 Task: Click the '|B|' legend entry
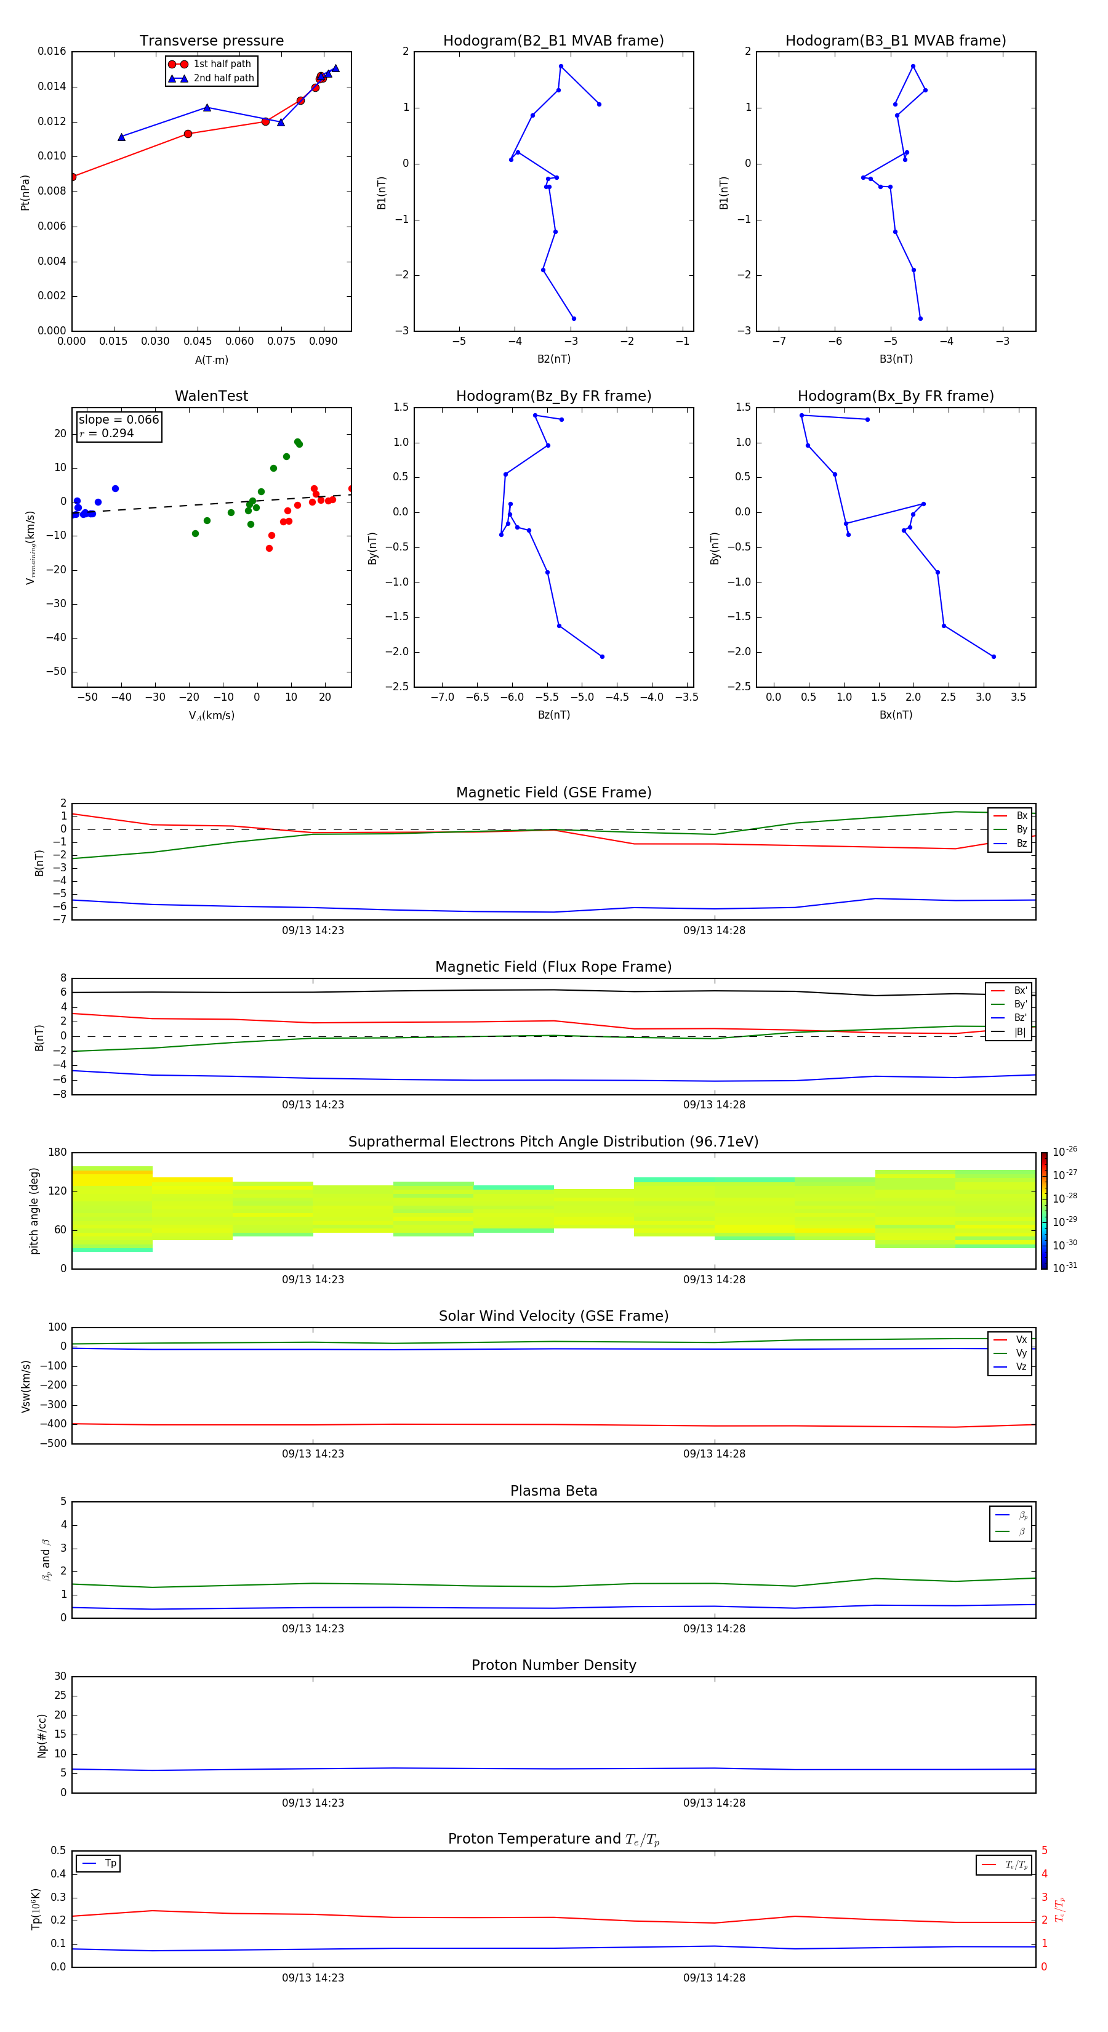click(1009, 1032)
